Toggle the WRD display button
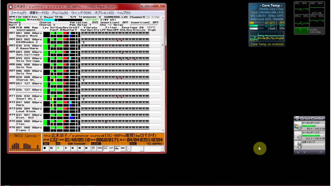 click(100, 148)
